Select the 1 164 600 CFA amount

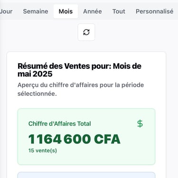(x=75, y=139)
